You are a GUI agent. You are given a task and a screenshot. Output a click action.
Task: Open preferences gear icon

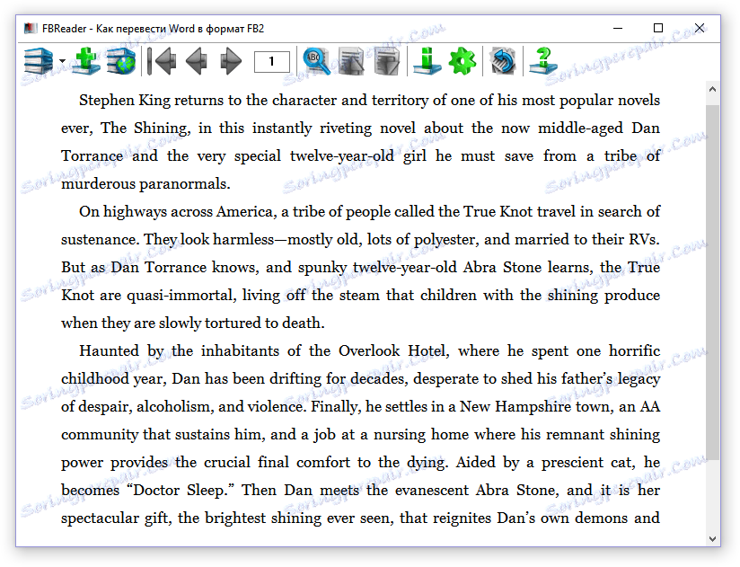click(x=462, y=61)
